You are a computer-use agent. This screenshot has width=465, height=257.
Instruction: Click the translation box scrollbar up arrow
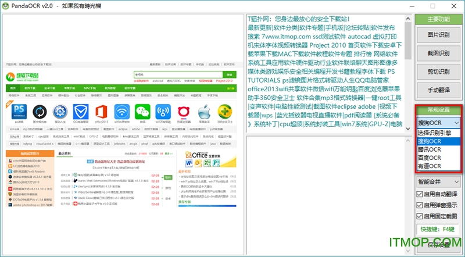pyautogui.click(x=408, y=141)
